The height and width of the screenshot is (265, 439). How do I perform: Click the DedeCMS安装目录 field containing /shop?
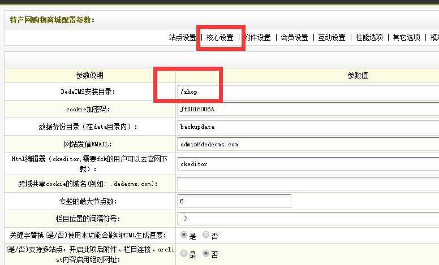(308, 92)
